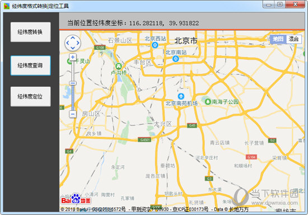Pan the map right with the arrow
Screen dimensions: 308x215
(78, 43)
